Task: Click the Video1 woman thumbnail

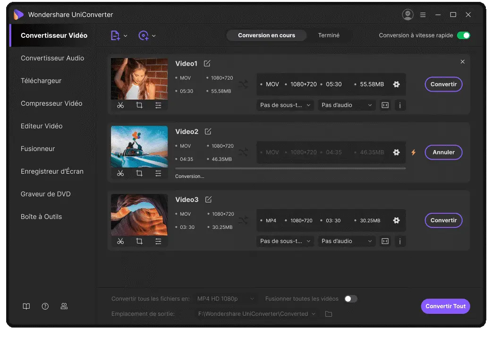Action: pyautogui.click(x=139, y=79)
